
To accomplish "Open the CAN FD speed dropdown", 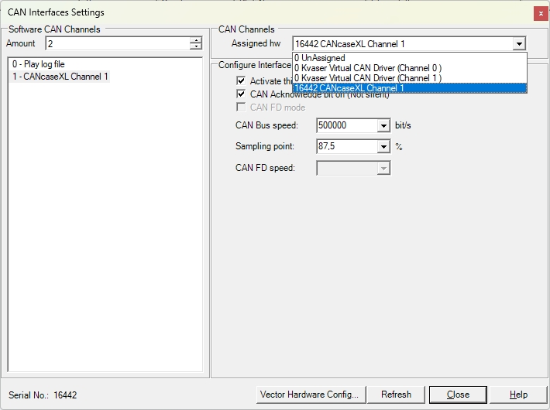I will pyautogui.click(x=383, y=168).
